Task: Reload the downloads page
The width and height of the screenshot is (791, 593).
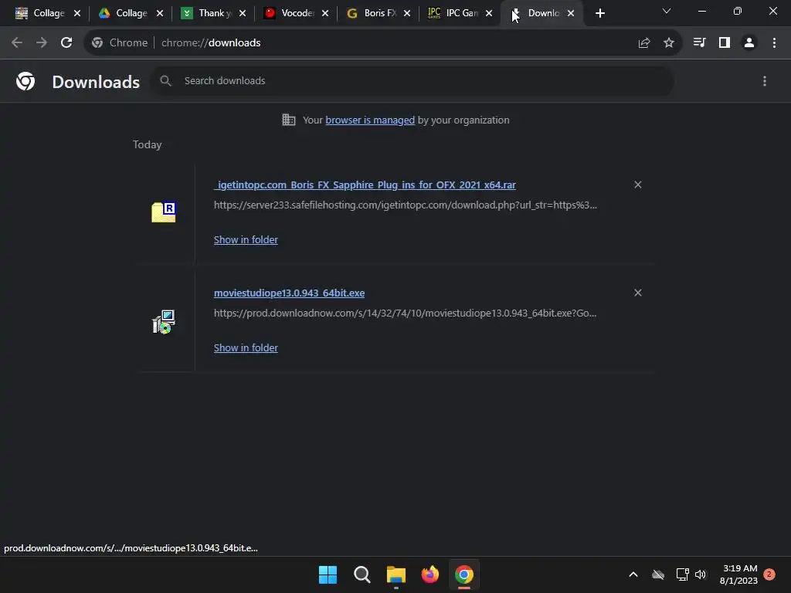Action: [x=66, y=43]
